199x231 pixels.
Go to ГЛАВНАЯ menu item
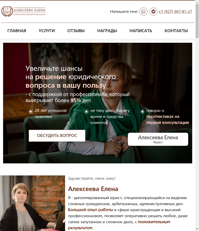pyautogui.click(x=17, y=31)
